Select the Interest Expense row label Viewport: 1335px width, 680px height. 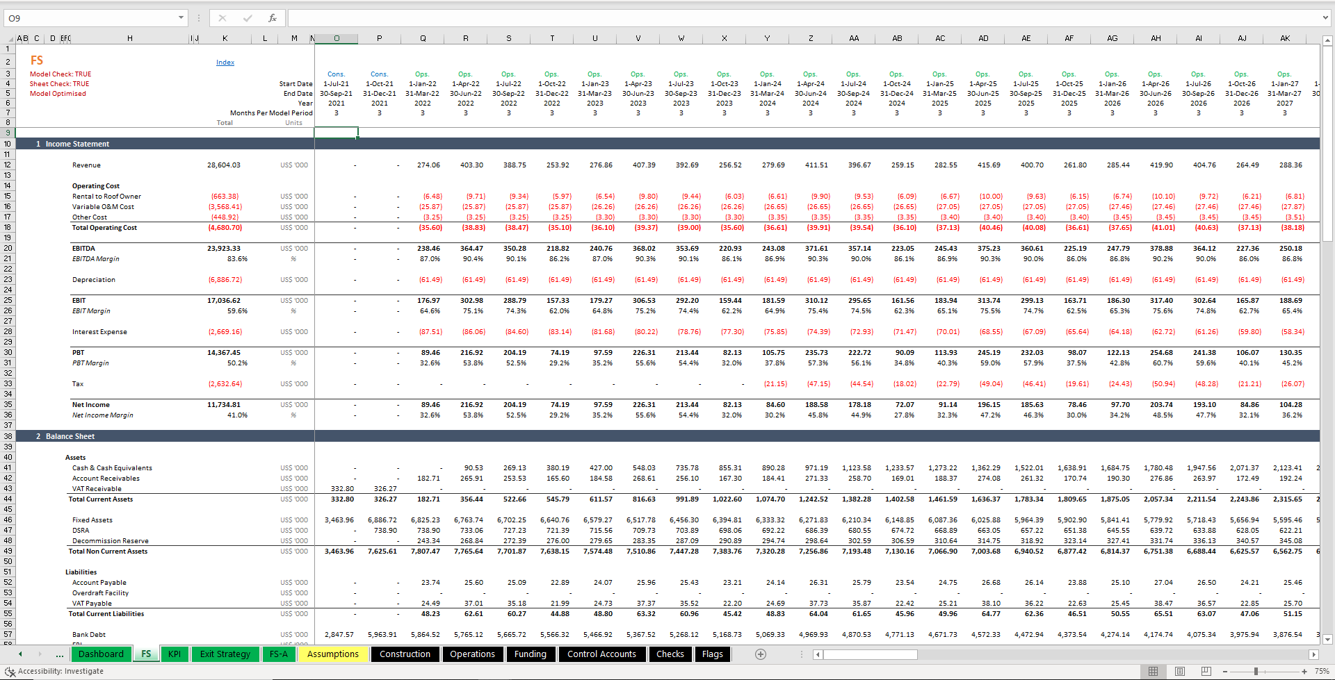tap(99, 332)
